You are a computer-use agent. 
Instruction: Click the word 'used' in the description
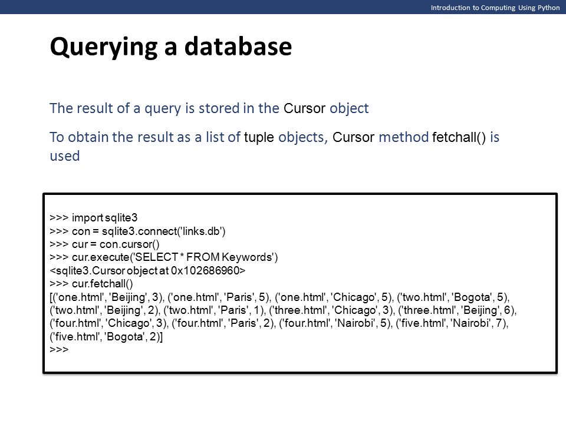coord(65,156)
